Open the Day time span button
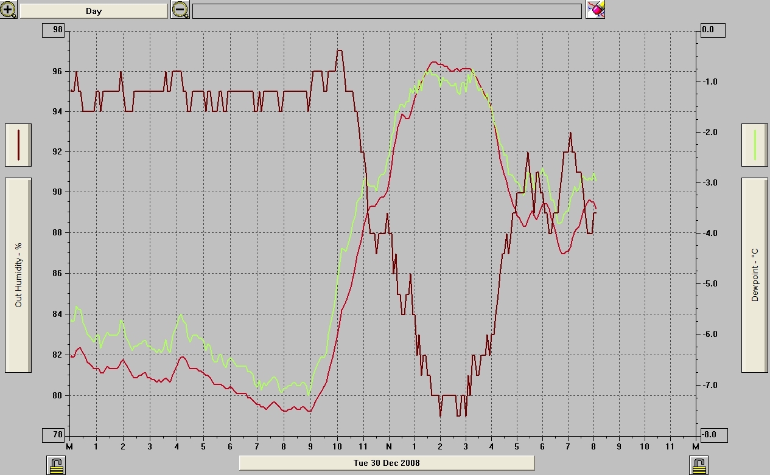This screenshot has width=770, height=475. (x=94, y=11)
